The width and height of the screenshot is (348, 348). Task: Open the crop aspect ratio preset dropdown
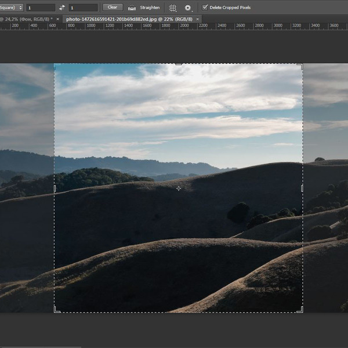tap(12, 8)
